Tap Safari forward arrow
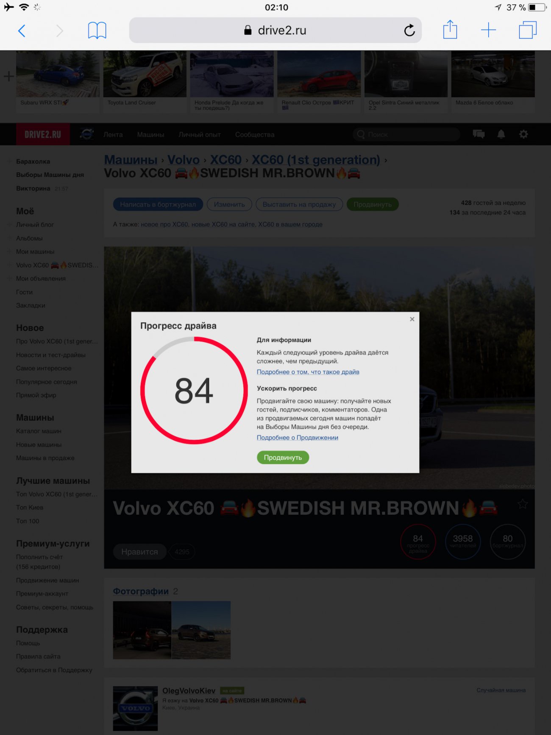The image size is (551, 735). click(59, 31)
